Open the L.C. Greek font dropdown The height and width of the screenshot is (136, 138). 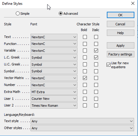click(x=54, y=58)
